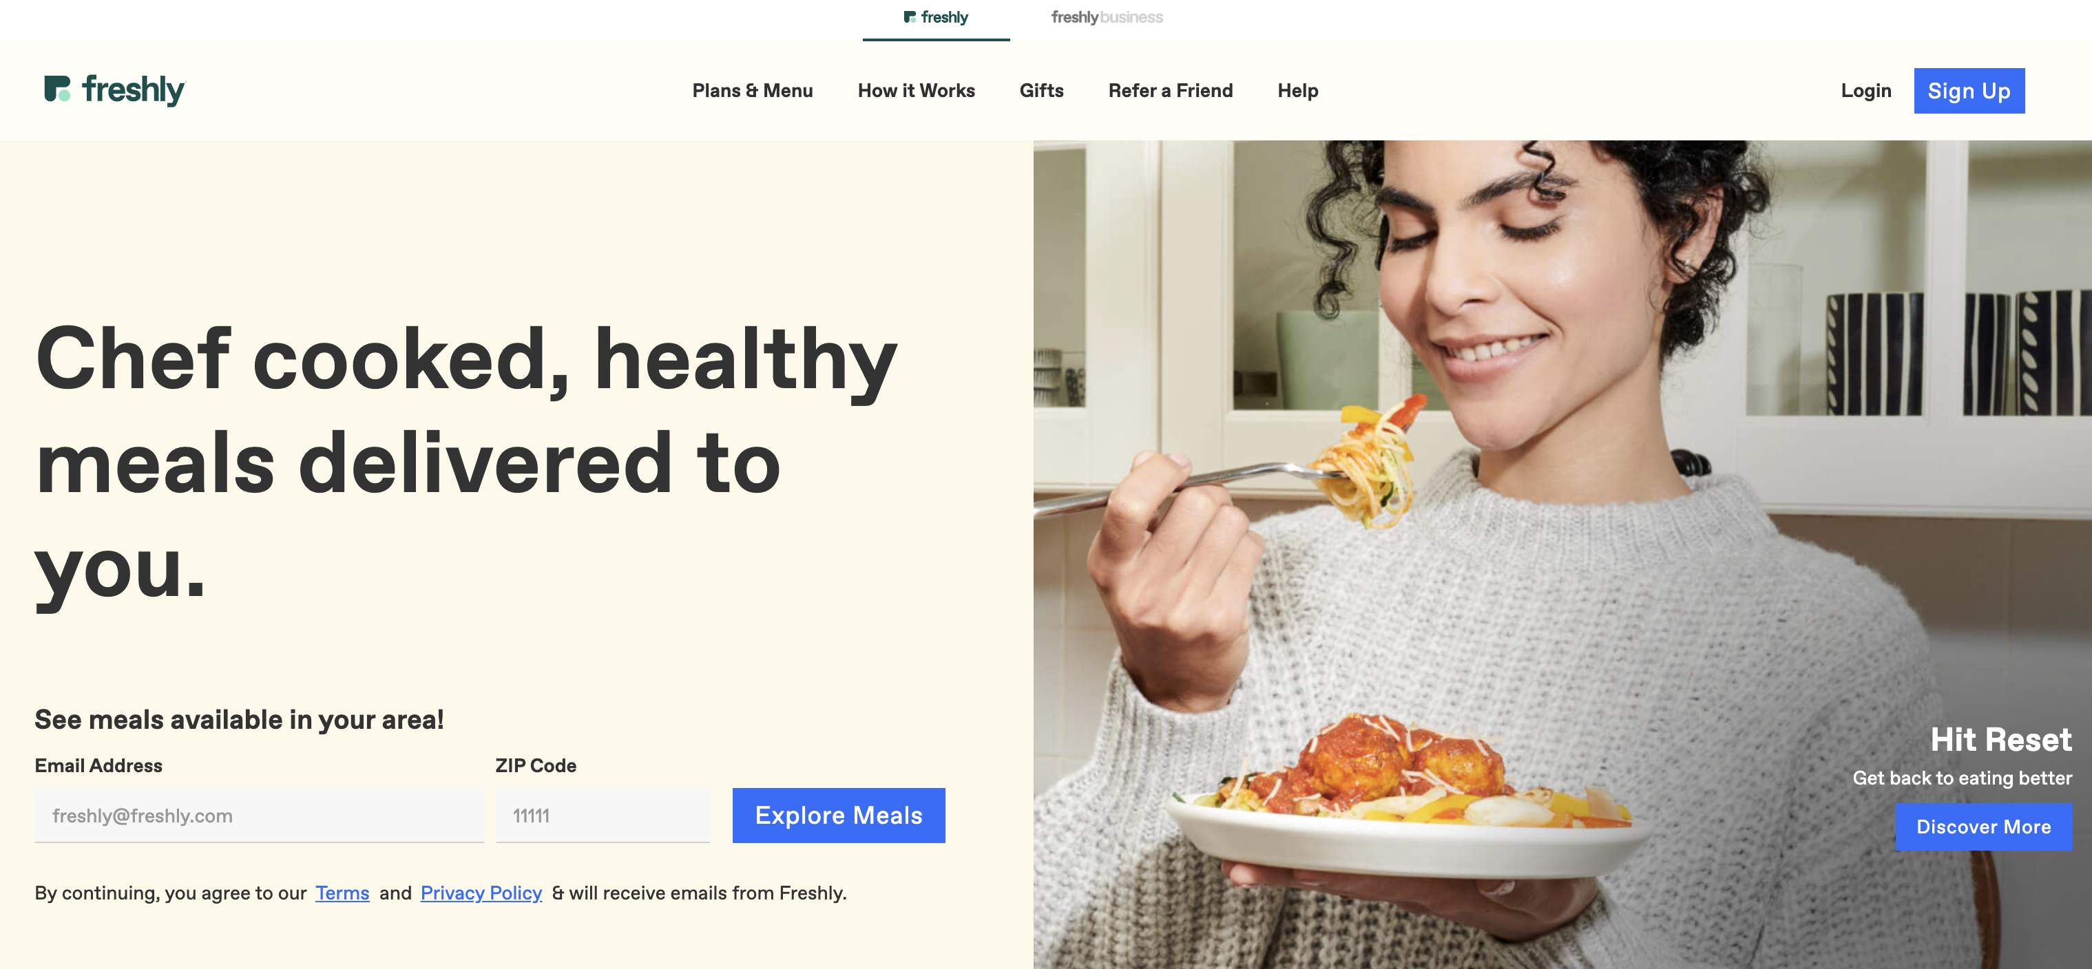Open the Refer a Friend link
Screen dimensions: 2092x969
click(1170, 91)
